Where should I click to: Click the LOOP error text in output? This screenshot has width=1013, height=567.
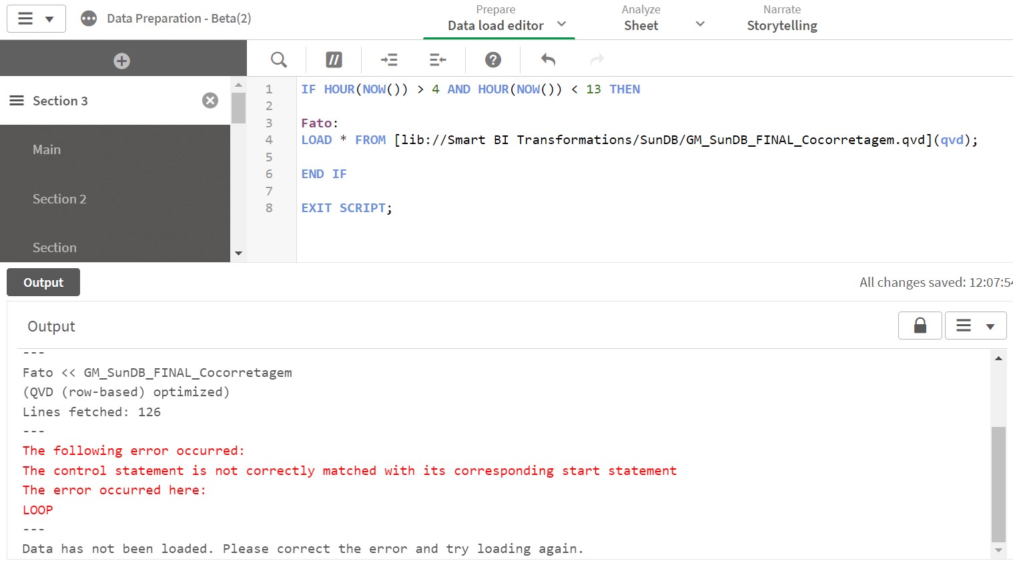click(x=37, y=510)
